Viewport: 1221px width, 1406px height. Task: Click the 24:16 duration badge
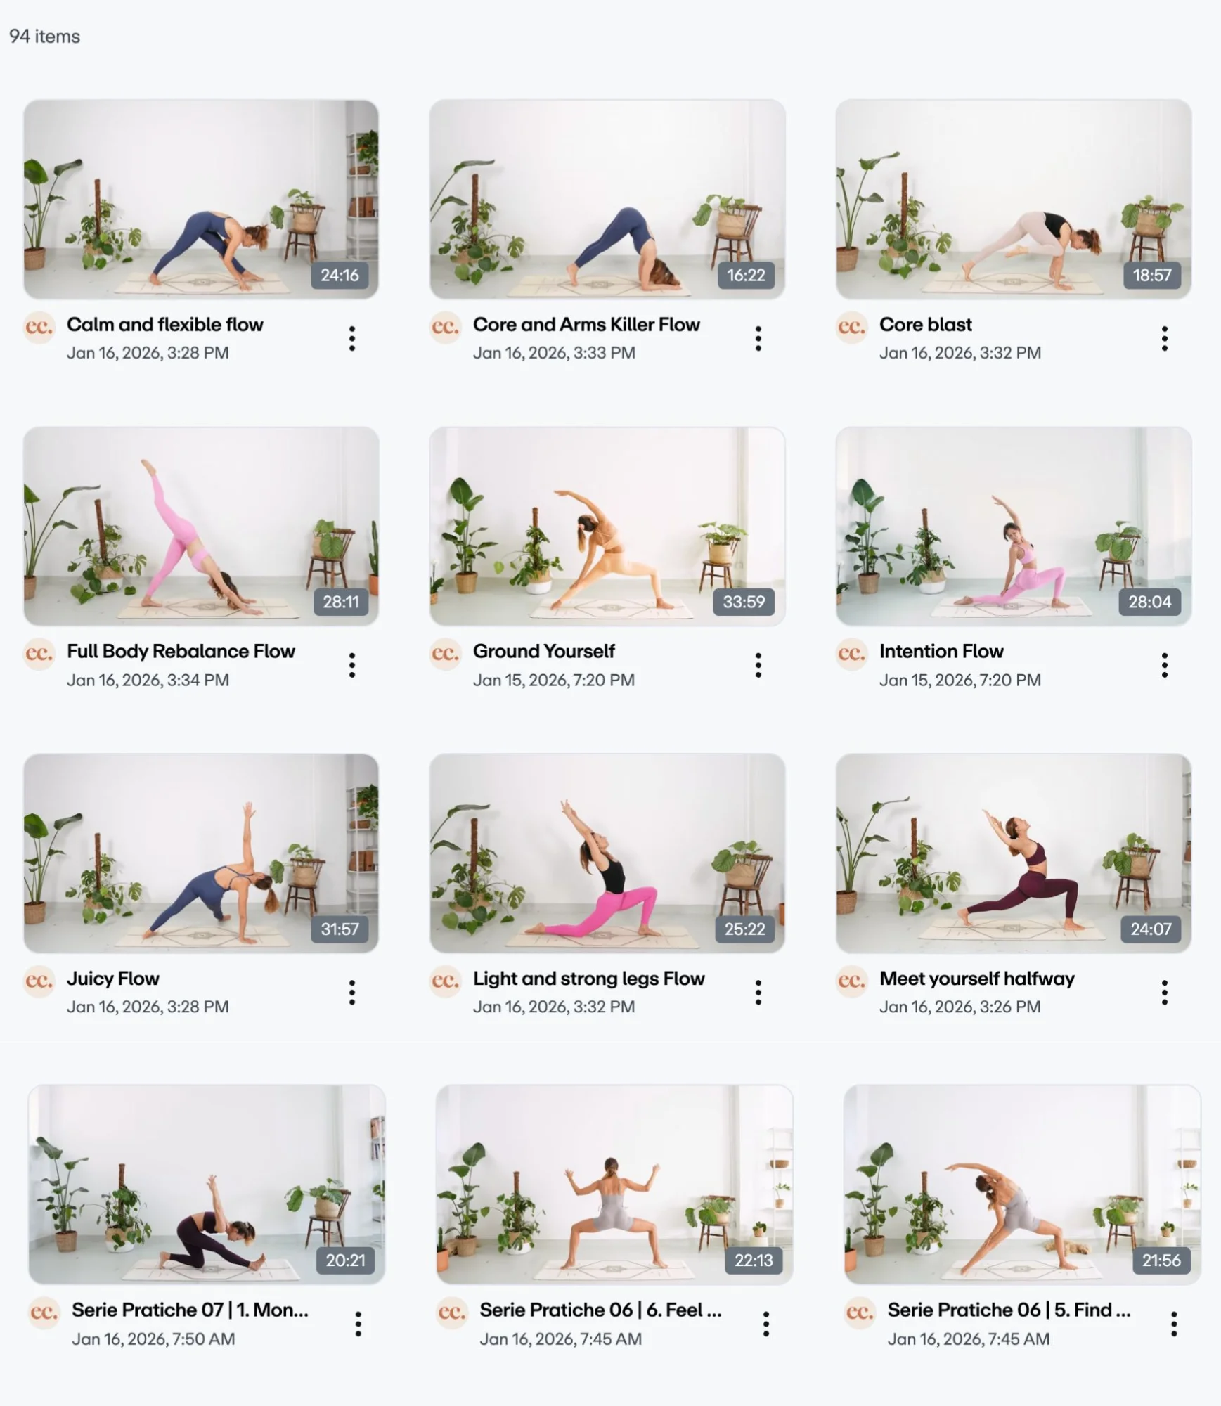(340, 275)
